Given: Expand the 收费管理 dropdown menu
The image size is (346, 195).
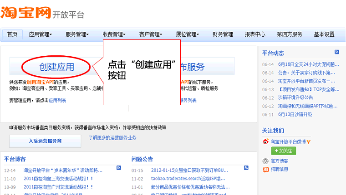Looking at the screenshot, I should tap(114, 34).
